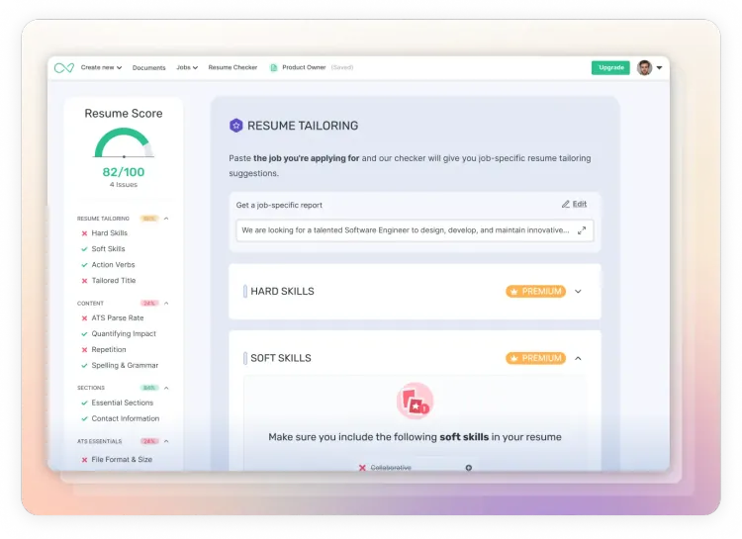742x539 pixels.
Task: Open the Jobs dropdown menu
Action: point(187,68)
